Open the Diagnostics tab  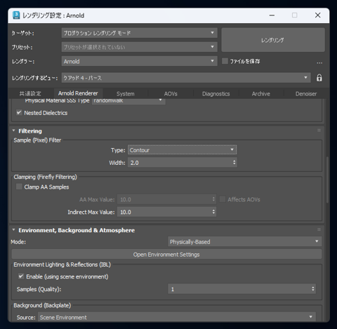point(216,94)
